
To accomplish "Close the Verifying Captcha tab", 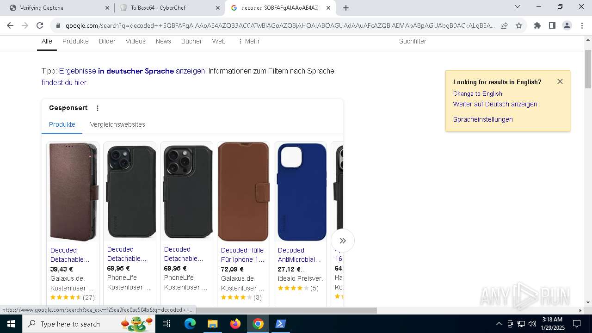I will [107, 8].
